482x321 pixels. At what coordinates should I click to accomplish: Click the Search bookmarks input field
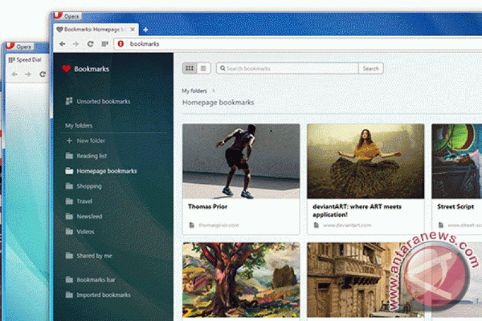click(x=288, y=69)
